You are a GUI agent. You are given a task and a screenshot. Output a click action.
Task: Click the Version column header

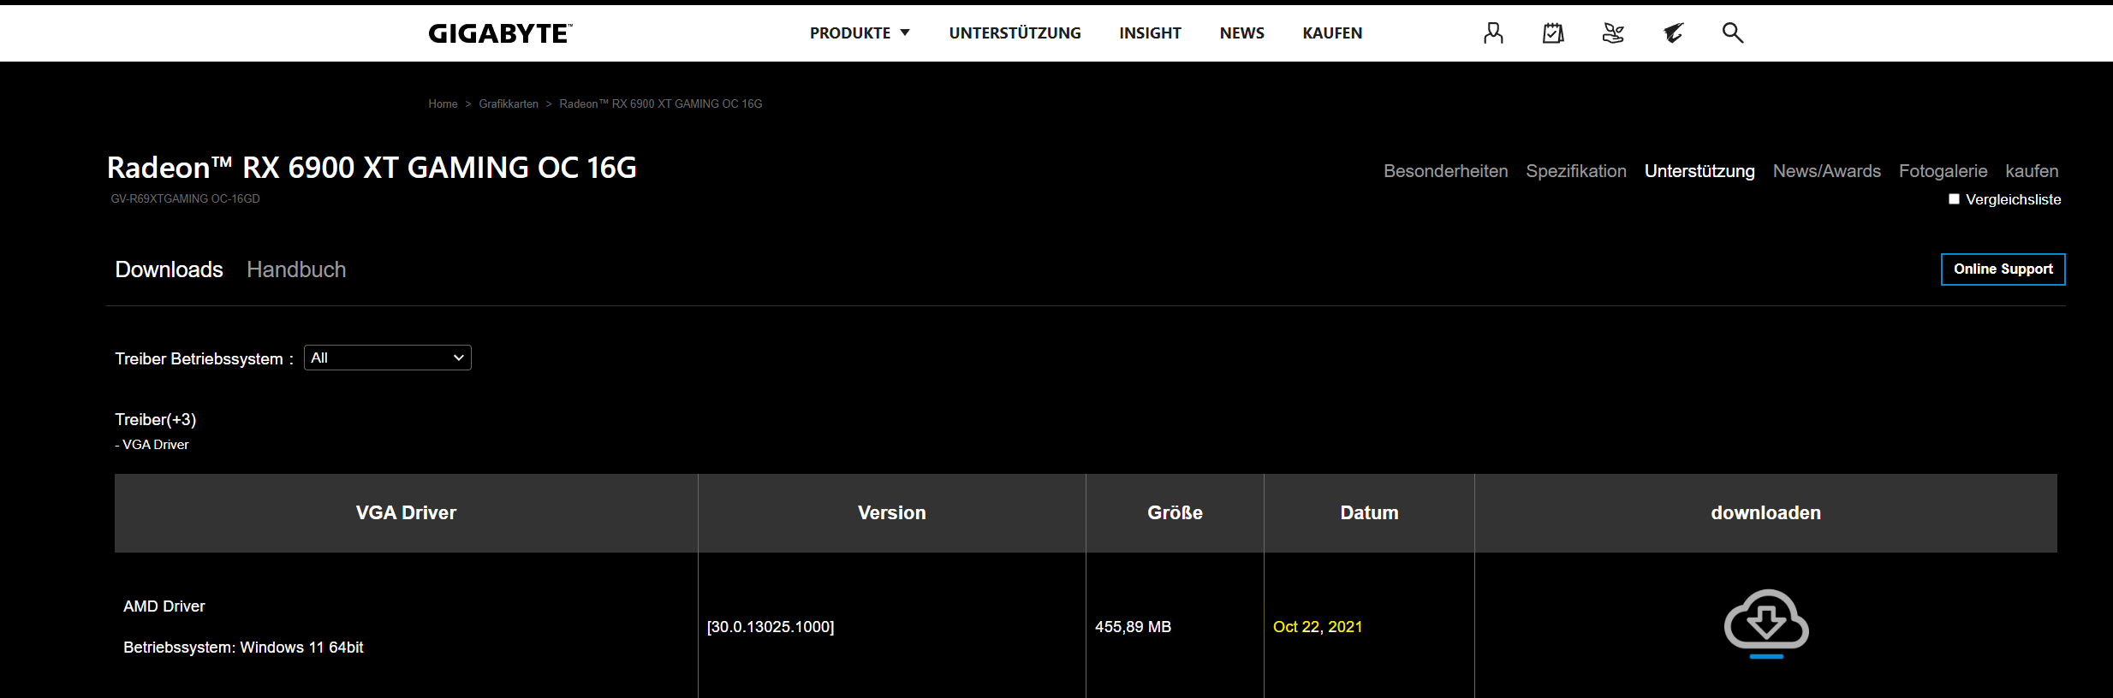click(892, 512)
